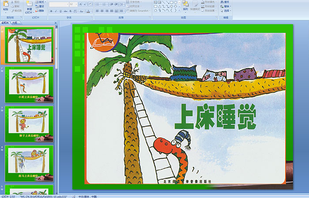The image size is (309, 198).
Task: Click the New Slide (新建幻灯片) icon
Action: (x=30, y=4)
